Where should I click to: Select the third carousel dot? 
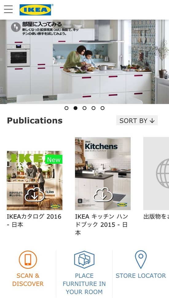[x=84, y=108]
